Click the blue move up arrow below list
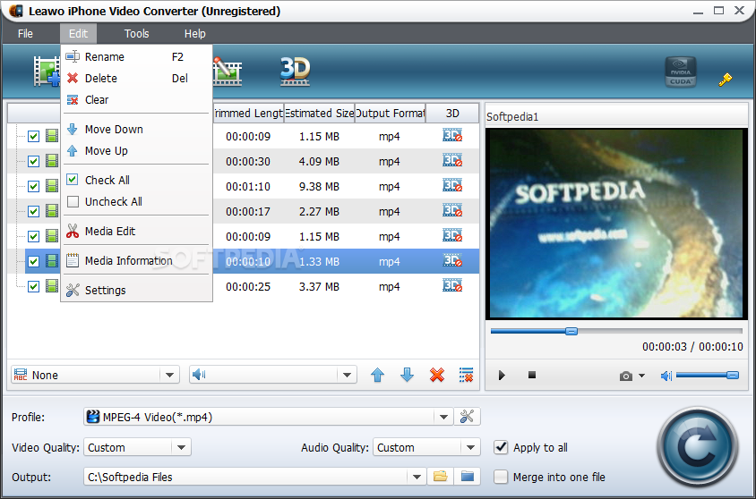The height and width of the screenshot is (499, 756). point(377,375)
